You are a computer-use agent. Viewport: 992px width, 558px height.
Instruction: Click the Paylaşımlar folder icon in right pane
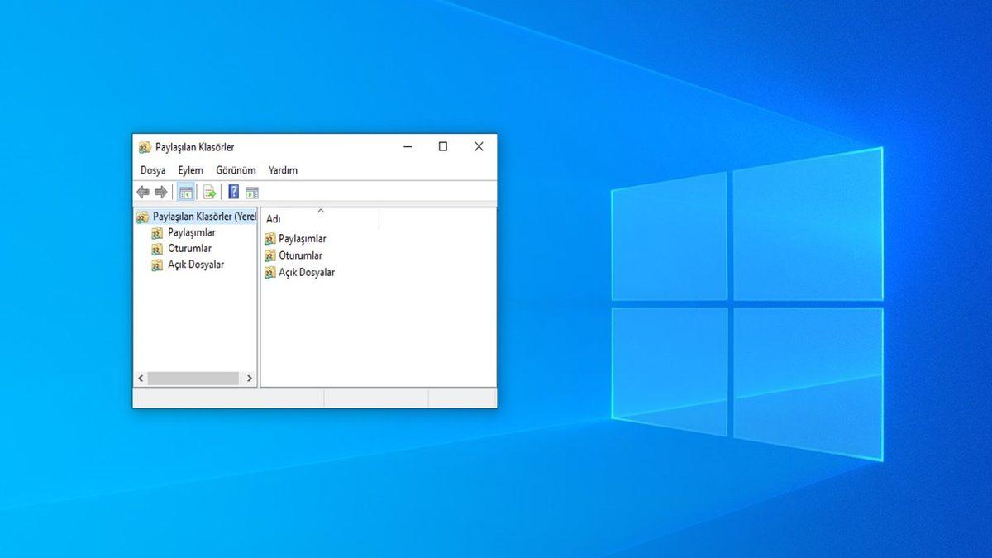269,238
